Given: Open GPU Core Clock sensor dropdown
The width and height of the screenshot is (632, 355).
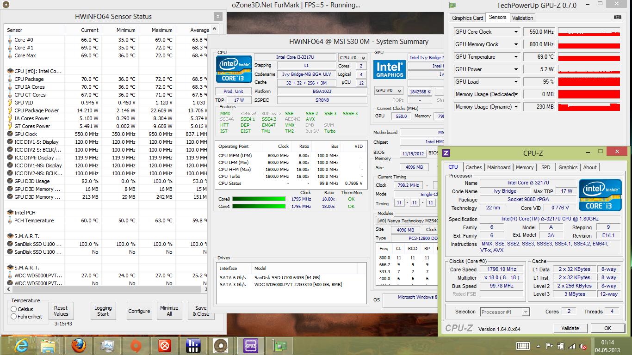Looking at the screenshot, I should coord(516,32).
